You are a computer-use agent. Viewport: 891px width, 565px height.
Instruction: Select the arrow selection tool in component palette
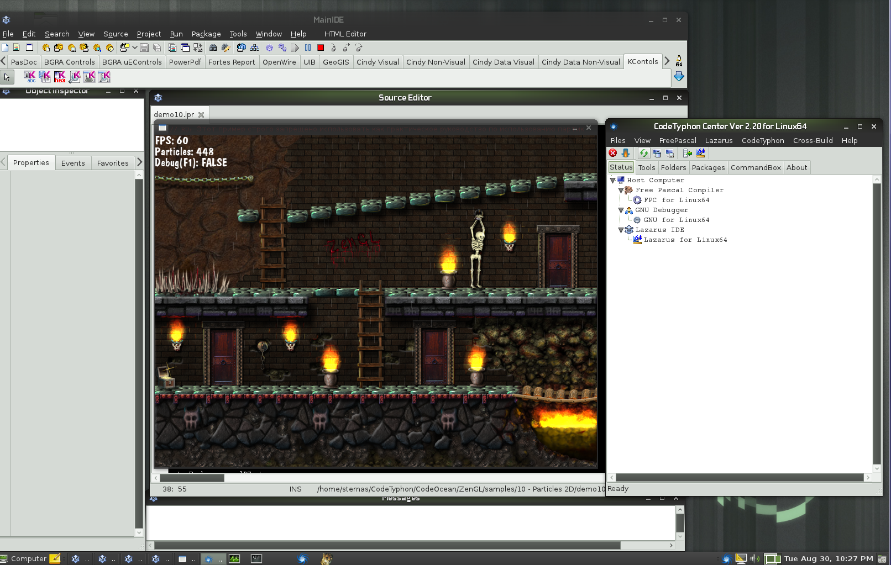tap(7, 77)
